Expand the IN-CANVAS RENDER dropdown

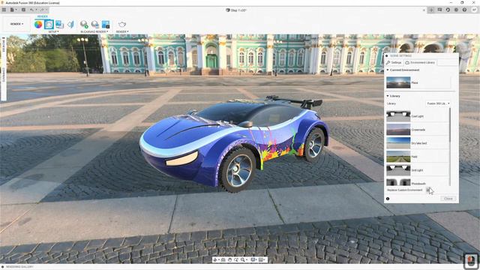[94, 31]
